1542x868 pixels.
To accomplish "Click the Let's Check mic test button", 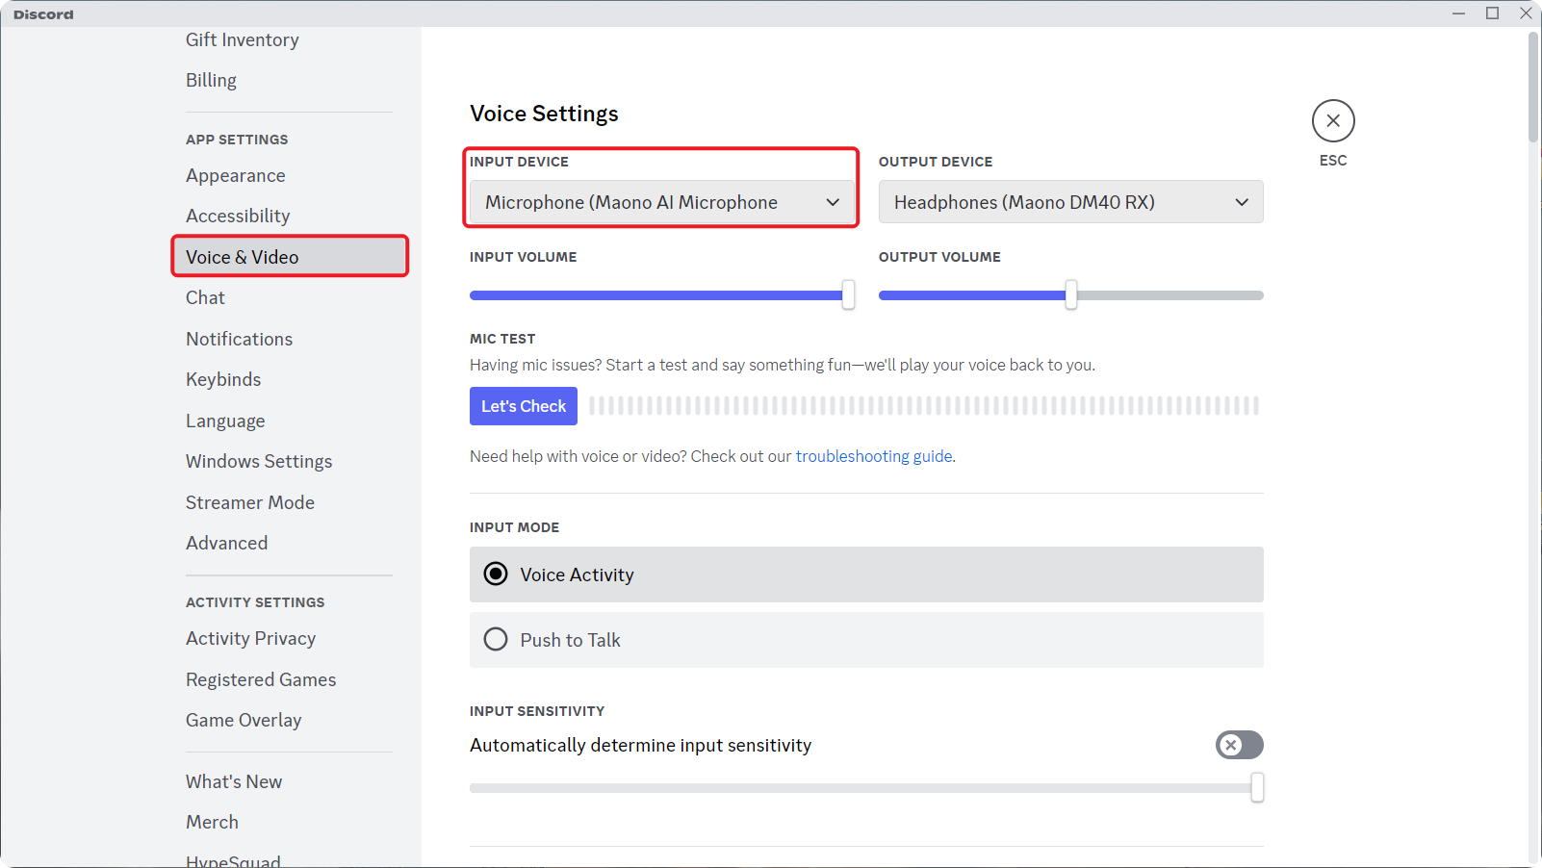I will 524,406.
